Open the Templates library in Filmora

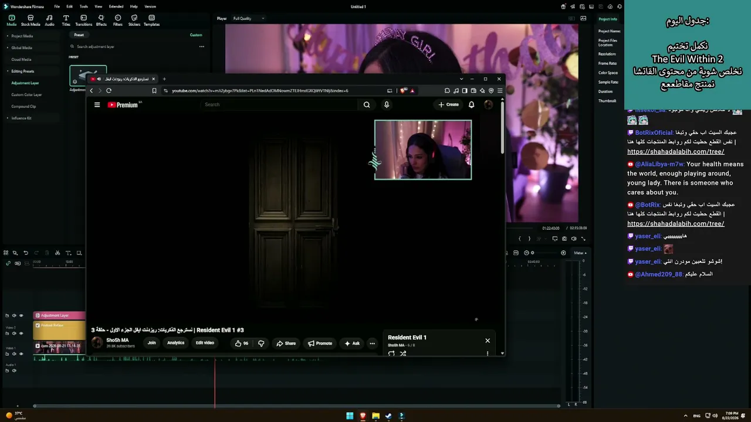(151, 21)
